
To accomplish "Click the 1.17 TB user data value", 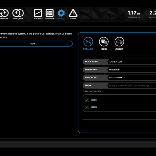I will click(x=134, y=13).
